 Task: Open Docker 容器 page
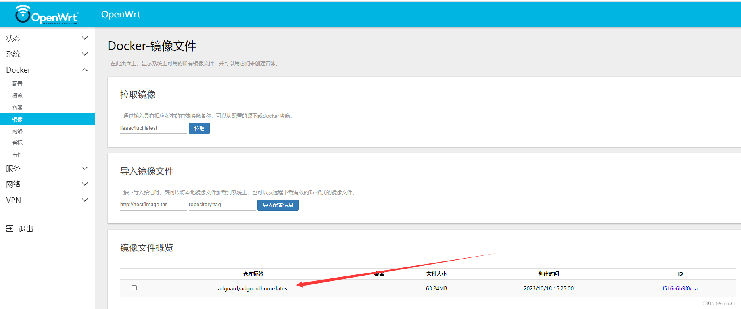(x=17, y=107)
